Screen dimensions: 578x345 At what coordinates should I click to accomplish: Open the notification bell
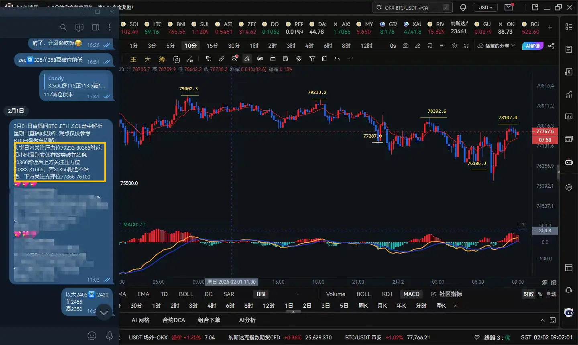(x=463, y=8)
